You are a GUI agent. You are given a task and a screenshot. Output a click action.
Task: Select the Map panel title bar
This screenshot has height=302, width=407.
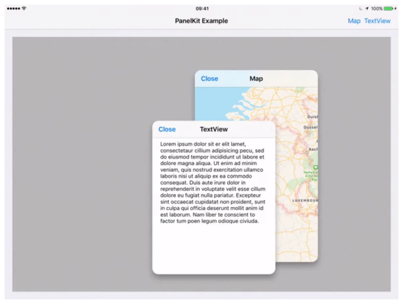coord(256,79)
